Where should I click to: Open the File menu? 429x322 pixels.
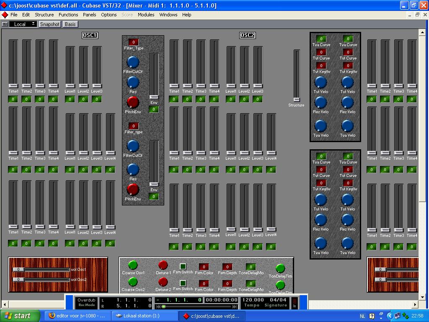14,15
